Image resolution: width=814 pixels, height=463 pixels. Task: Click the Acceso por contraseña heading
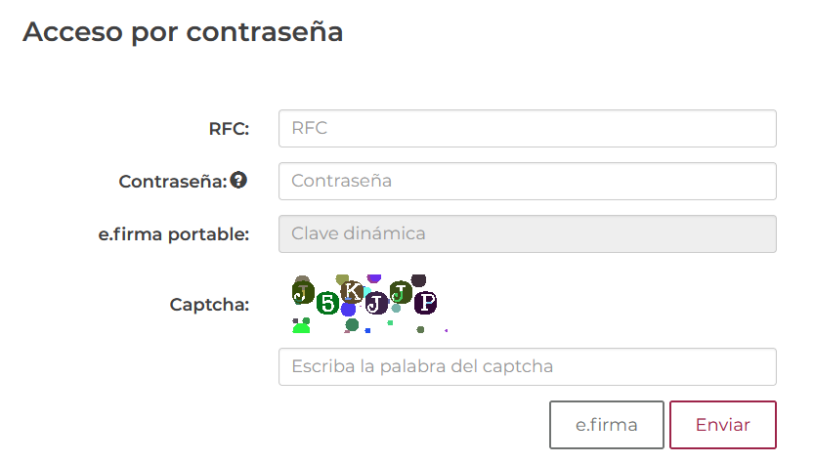[183, 31]
